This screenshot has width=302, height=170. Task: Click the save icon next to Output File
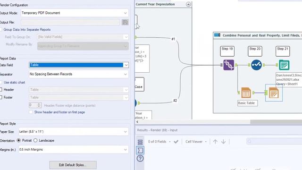pyautogui.click(x=125, y=22)
